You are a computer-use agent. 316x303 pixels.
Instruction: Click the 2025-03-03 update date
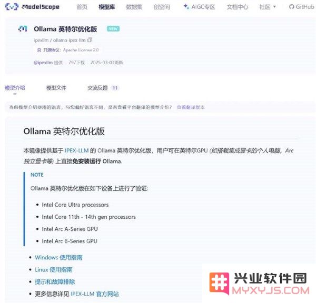click(x=106, y=63)
